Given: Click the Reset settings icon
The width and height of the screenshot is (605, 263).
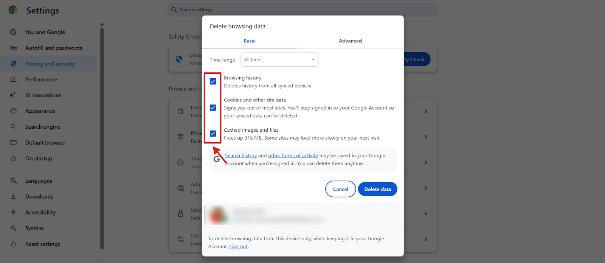Looking at the screenshot, I should (13, 244).
